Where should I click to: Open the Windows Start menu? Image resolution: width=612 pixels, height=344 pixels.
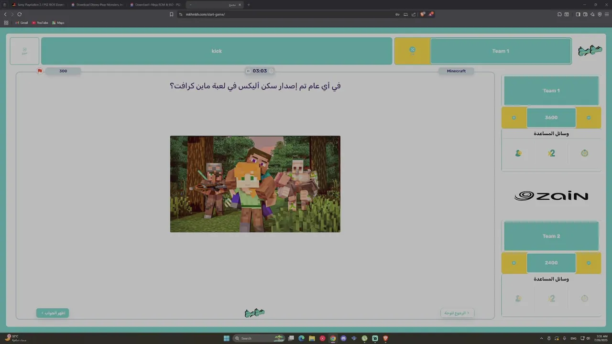[226, 338]
